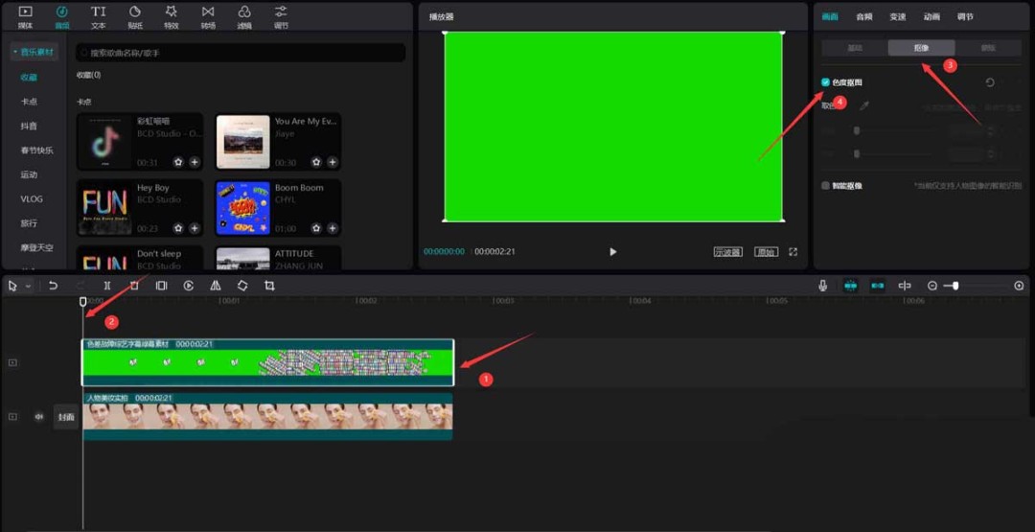
Task: Mute the lower video track's audio
Action: click(x=39, y=417)
